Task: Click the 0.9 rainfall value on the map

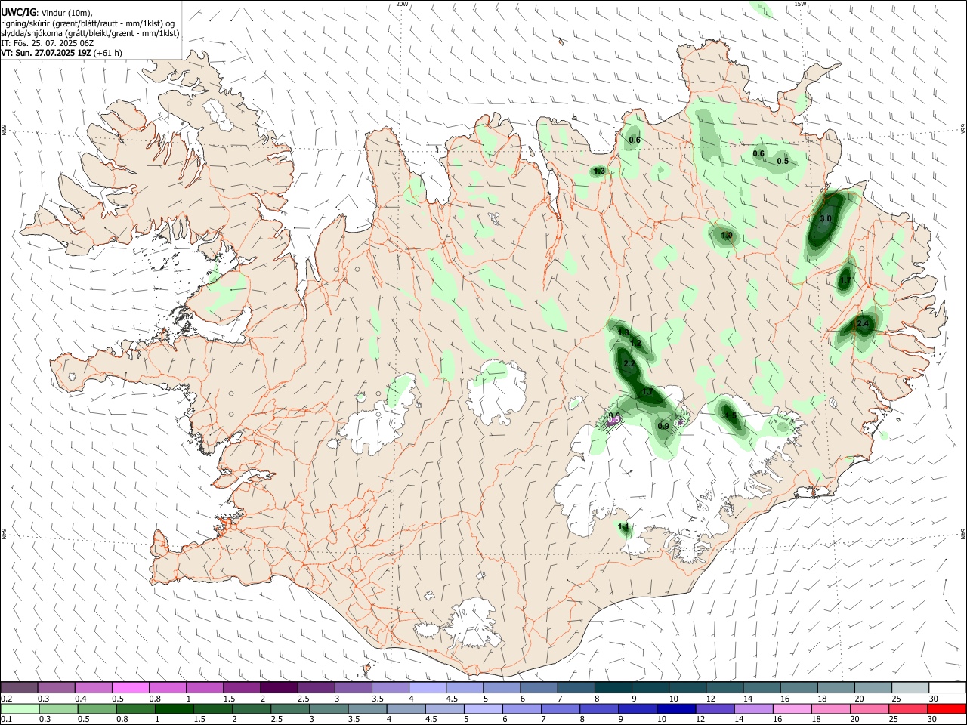Action: point(663,427)
